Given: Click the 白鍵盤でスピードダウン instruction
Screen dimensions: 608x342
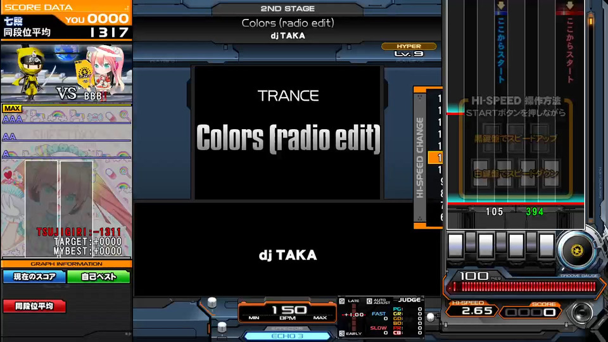Looking at the screenshot, I should (516, 174).
